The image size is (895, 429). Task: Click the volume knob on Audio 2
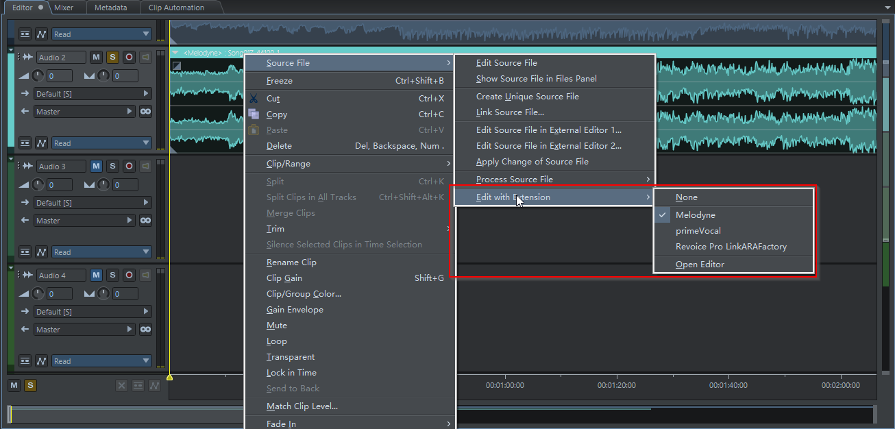(38, 75)
